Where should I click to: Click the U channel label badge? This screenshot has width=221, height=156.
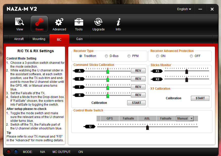click(90, 126)
